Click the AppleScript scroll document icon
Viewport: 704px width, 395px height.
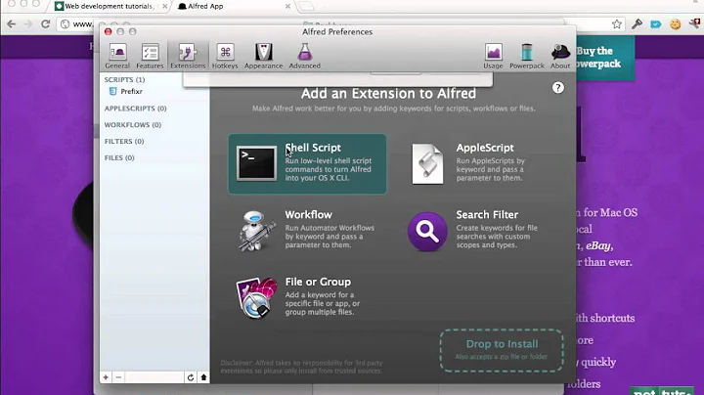point(427,164)
